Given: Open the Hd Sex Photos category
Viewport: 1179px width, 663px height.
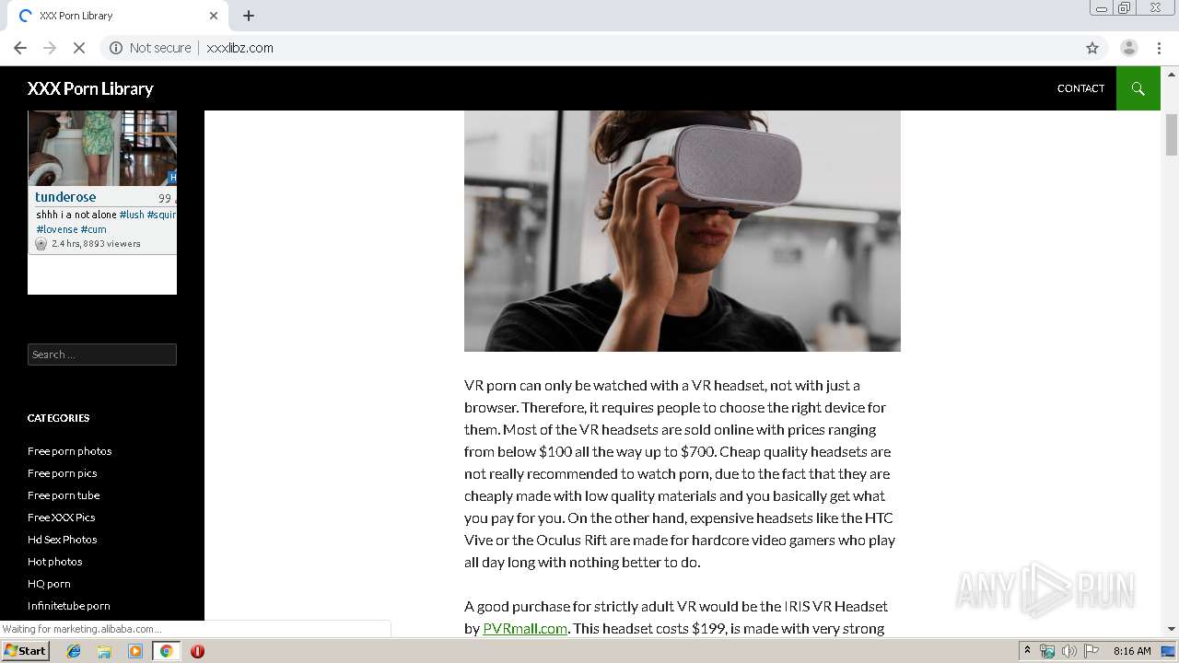Looking at the screenshot, I should point(62,540).
